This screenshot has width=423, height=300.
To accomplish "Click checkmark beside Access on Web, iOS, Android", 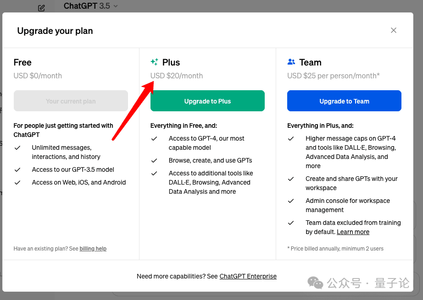I will pyautogui.click(x=17, y=183).
